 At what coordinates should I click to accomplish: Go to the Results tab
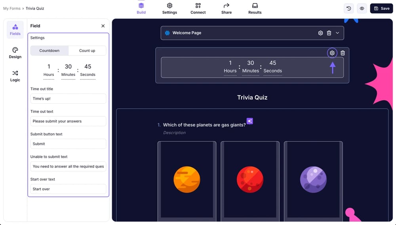[x=255, y=8]
